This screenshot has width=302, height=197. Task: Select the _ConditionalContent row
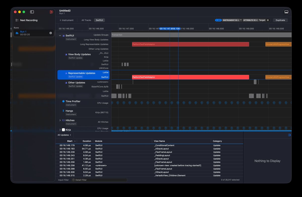point(149,145)
